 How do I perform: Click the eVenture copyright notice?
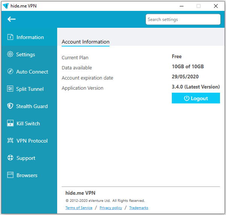pos(105,201)
